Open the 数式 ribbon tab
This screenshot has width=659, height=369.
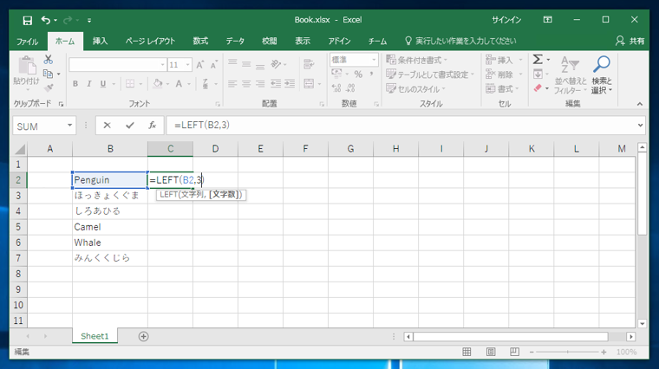coord(200,41)
